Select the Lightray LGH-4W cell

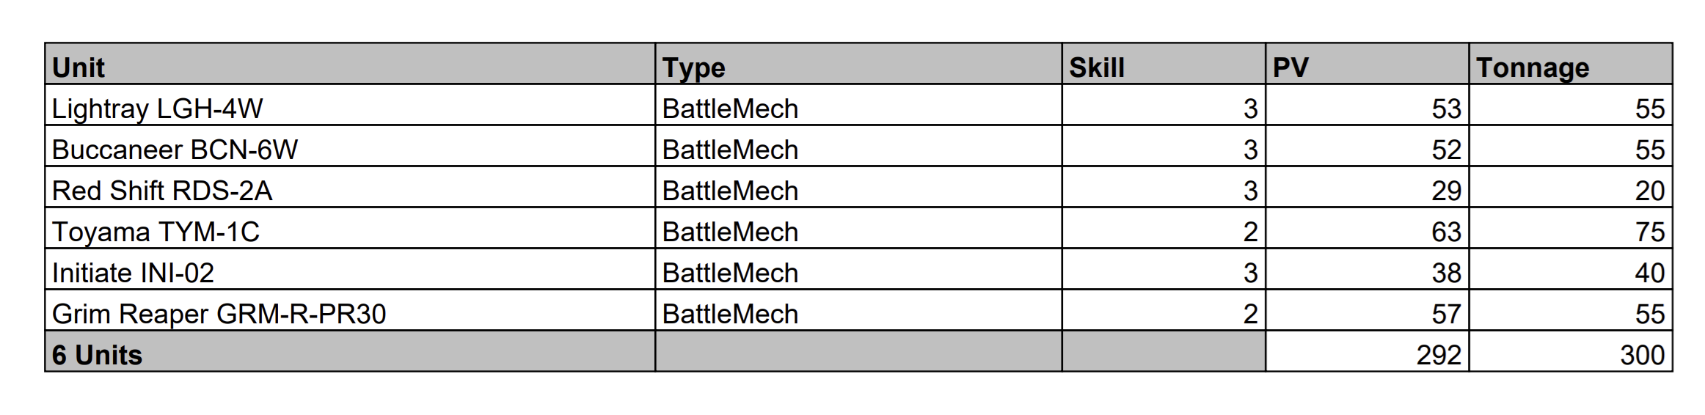pos(157,109)
